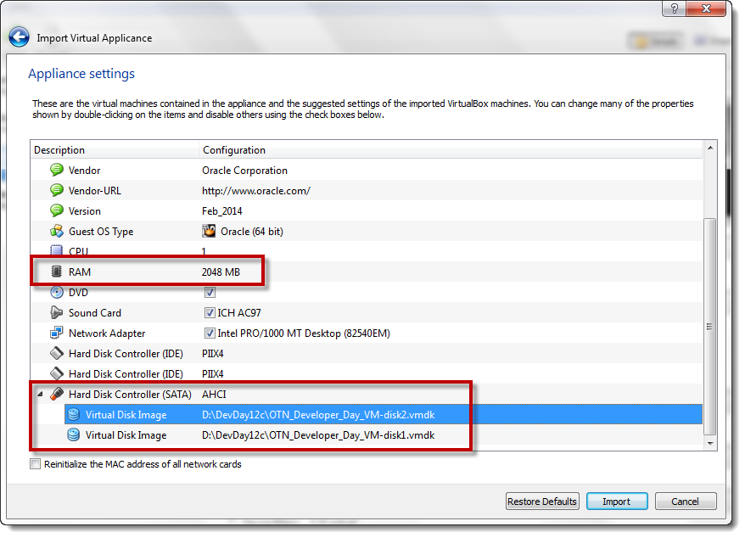Viewport: 745px width, 538px height.
Task: Click the Oracle penguin OS icon
Action: point(209,231)
